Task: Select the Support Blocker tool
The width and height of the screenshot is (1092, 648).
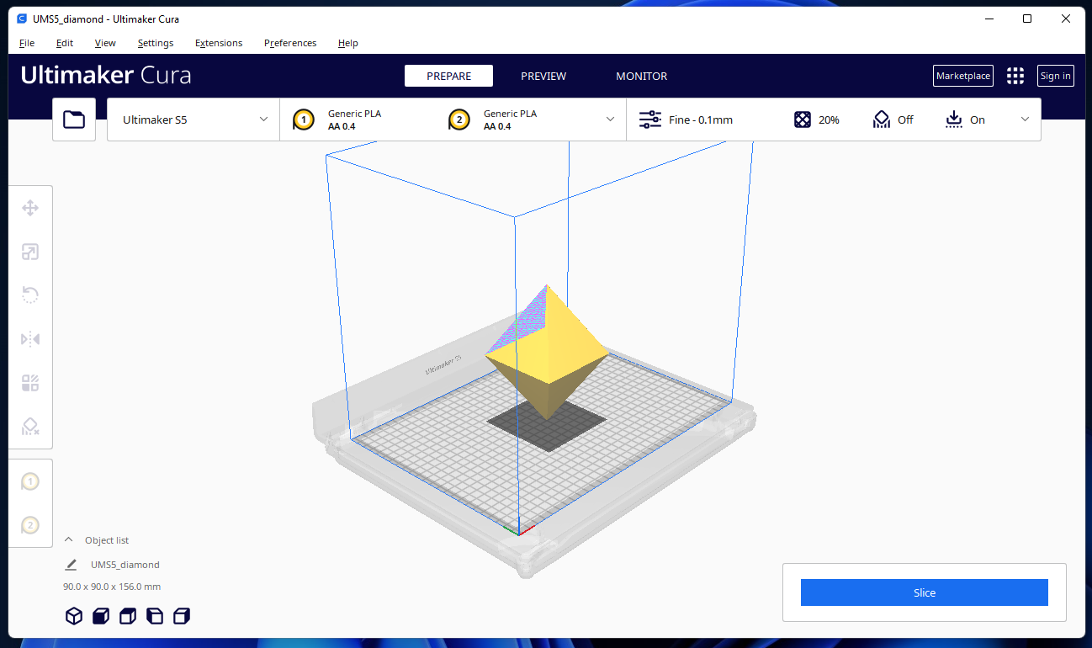Action: point(30,427)
